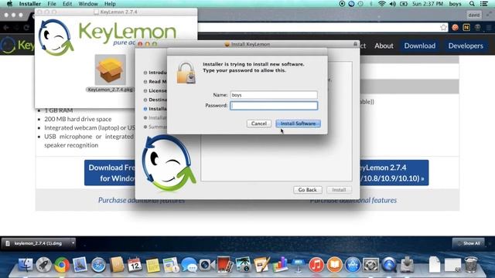The image size is (495, 278).
Task: Click Show All downloads button
Action: (469, 243)
